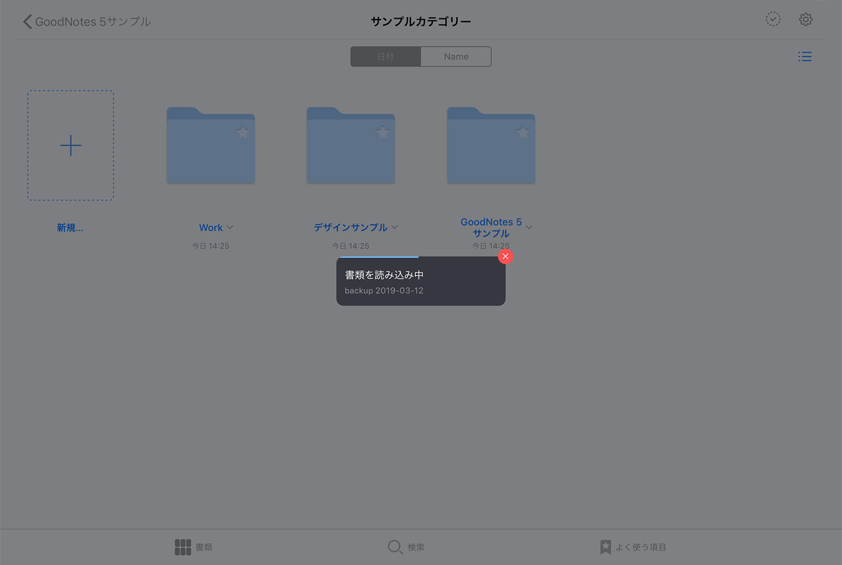
Task: Open the よく使う項目 favorites tab
Action: (x=633, y=547)
